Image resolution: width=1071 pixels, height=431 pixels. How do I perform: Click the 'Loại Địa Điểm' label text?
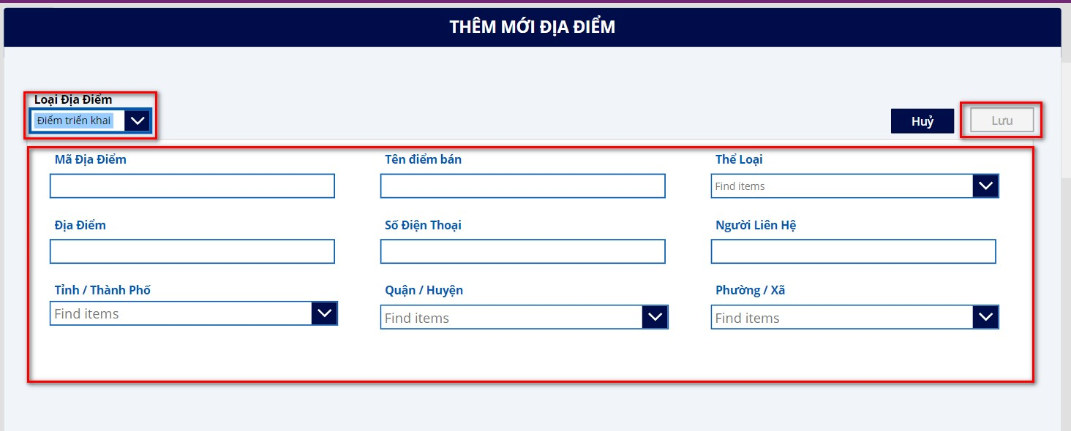[x=73, y=100]
